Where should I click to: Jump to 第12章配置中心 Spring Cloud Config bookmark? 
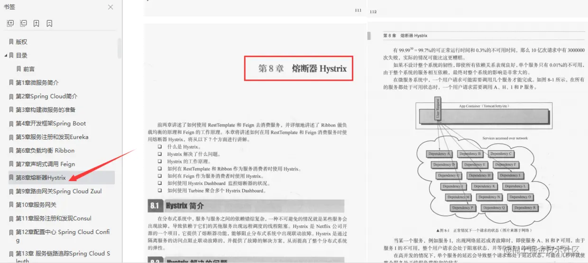pos(63,236)
